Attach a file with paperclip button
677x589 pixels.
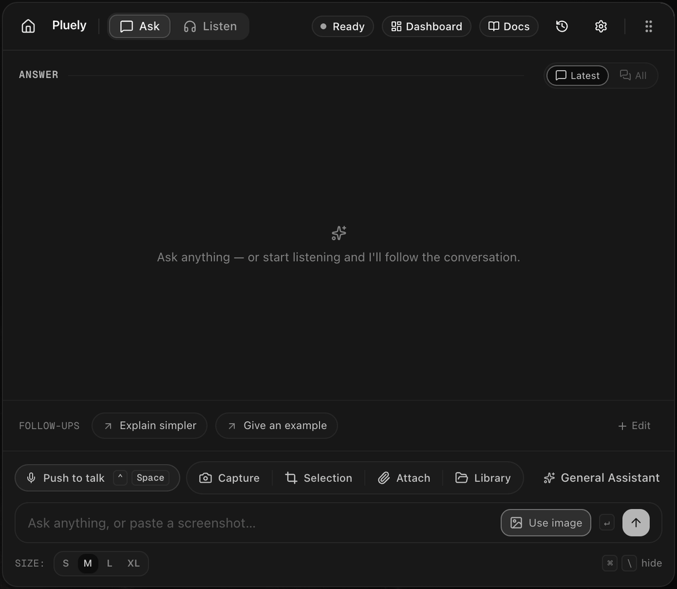click(404, 478)
